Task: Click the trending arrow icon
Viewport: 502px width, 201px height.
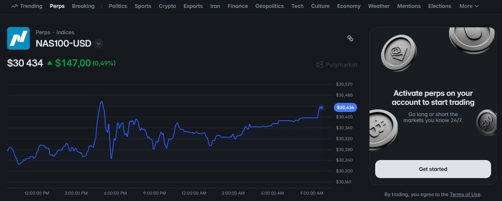Action: 15,6
